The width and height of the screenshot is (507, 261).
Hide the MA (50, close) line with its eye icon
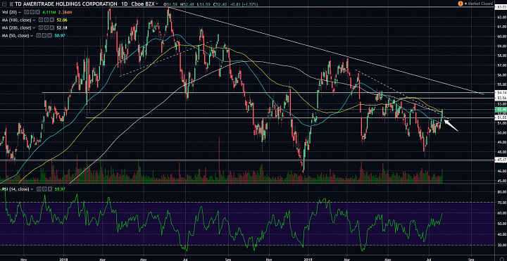39,35
